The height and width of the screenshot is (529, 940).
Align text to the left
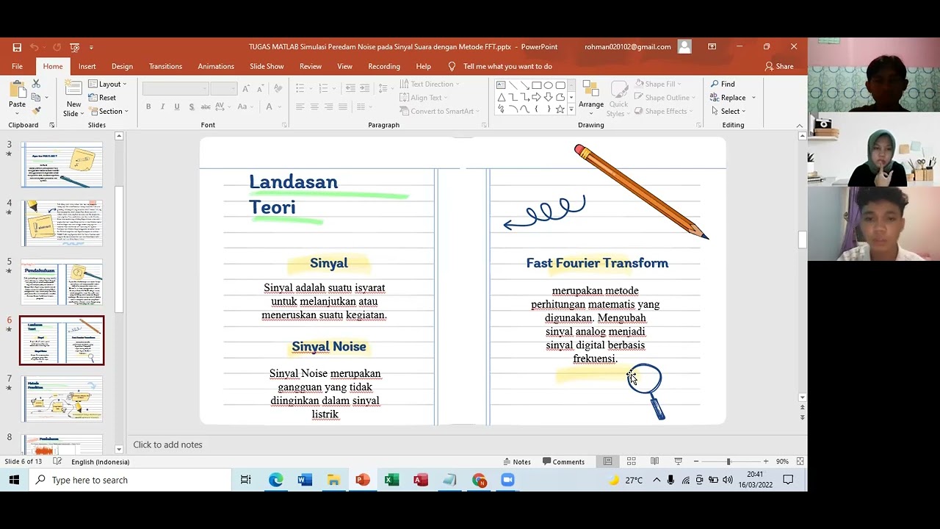(300, 107)
